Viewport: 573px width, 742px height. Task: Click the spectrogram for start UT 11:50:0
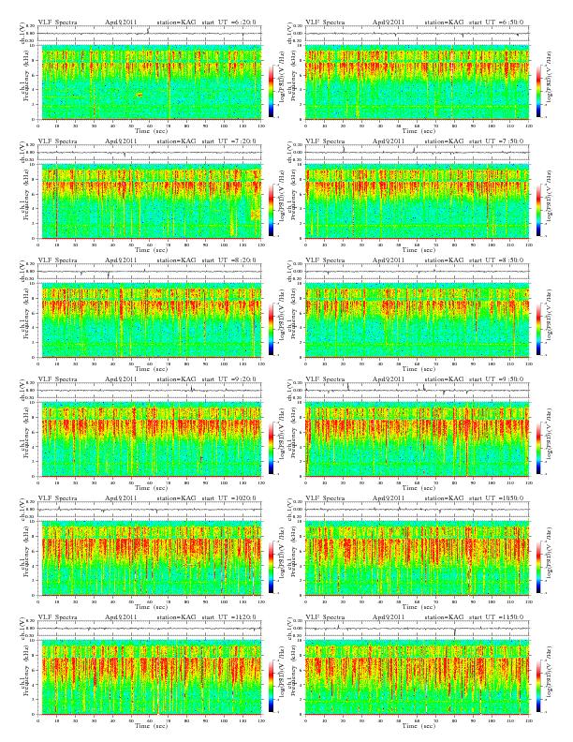click(x=418, y=677)
